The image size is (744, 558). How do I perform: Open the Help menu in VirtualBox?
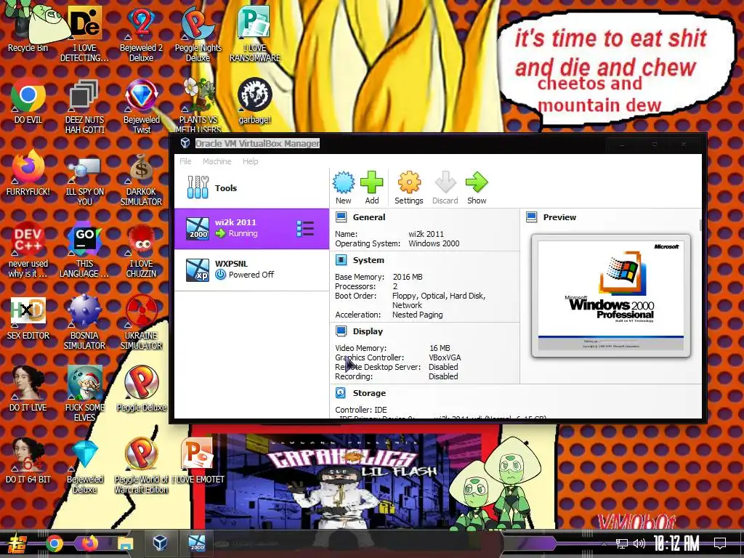(251, 161)
